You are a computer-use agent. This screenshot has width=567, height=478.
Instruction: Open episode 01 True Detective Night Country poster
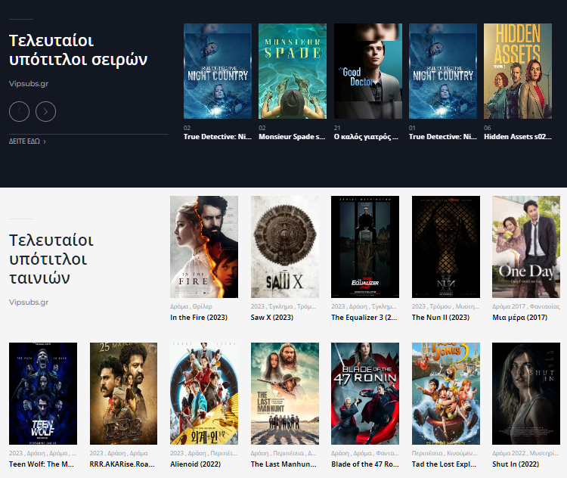click(443, 71)
